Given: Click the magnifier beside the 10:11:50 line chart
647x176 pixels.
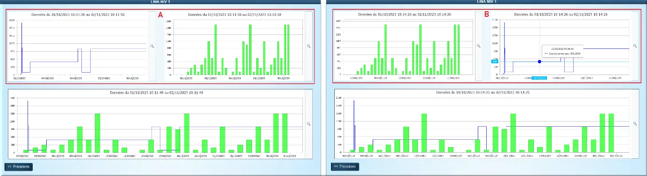Looking at the screenshot, I should pos(152,46).
